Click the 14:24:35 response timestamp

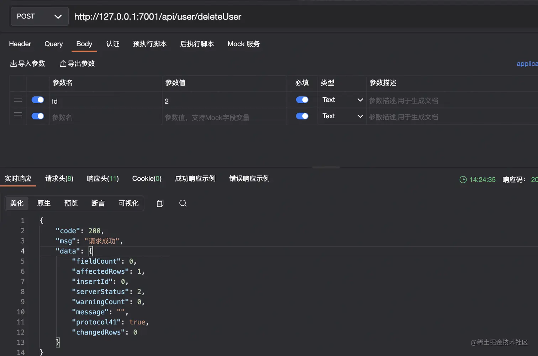pyautogui.click(x=482, y=180)
